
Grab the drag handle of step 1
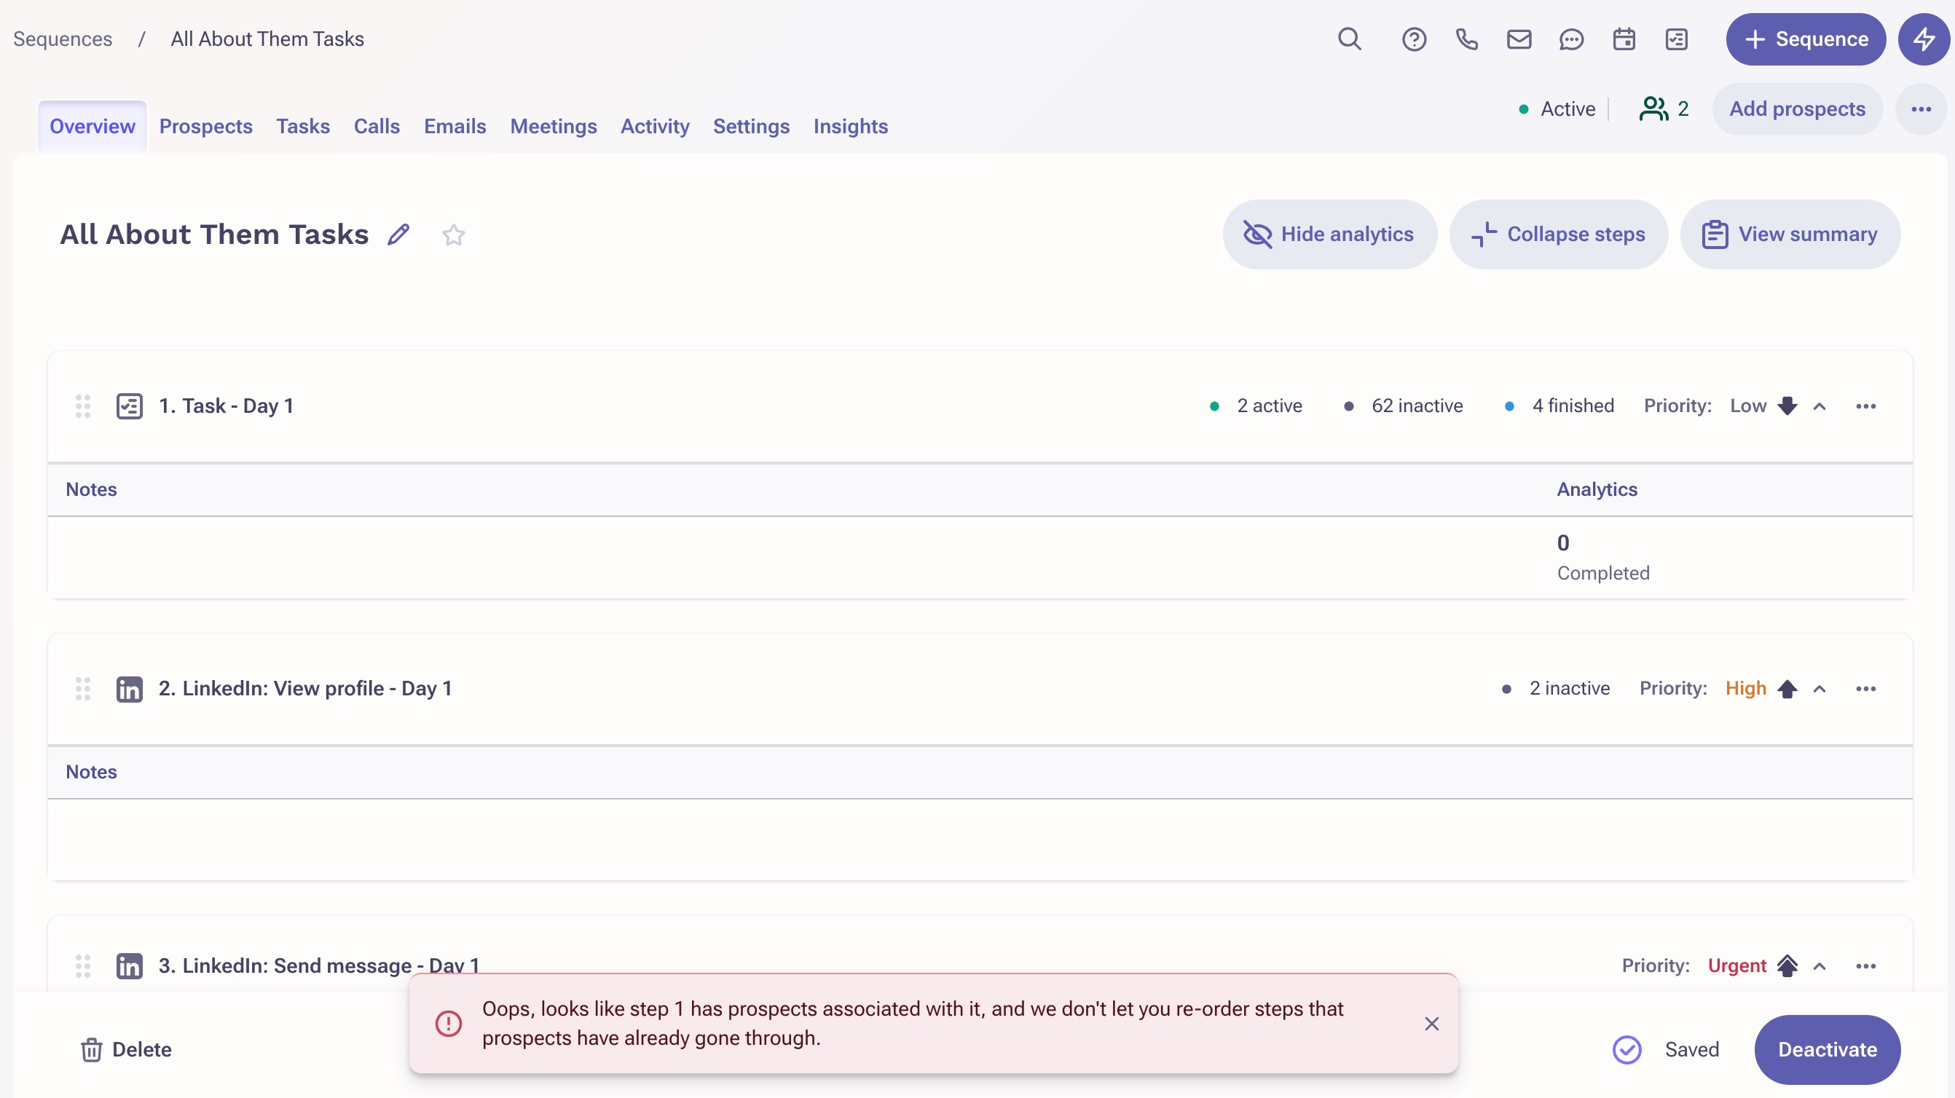click(83, 407)
